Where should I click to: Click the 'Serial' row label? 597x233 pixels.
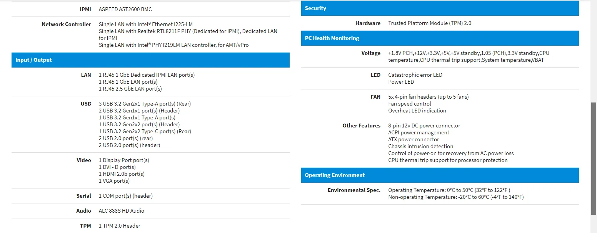pyautogui.click(x=84, y=196)
